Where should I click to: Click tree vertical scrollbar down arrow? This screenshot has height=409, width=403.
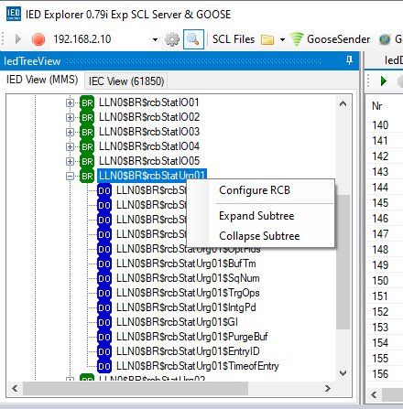pos(343,373)
